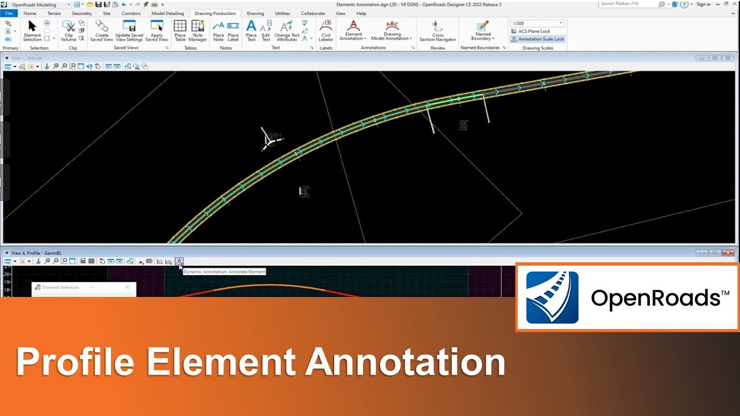
Task: Open the View ribbon tab
Action: pyautogui.click(x=341, y=13)
